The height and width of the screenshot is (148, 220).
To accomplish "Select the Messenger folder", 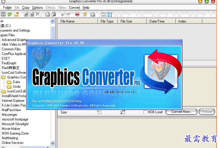I will pyautogui.click(x=9, y=115).
